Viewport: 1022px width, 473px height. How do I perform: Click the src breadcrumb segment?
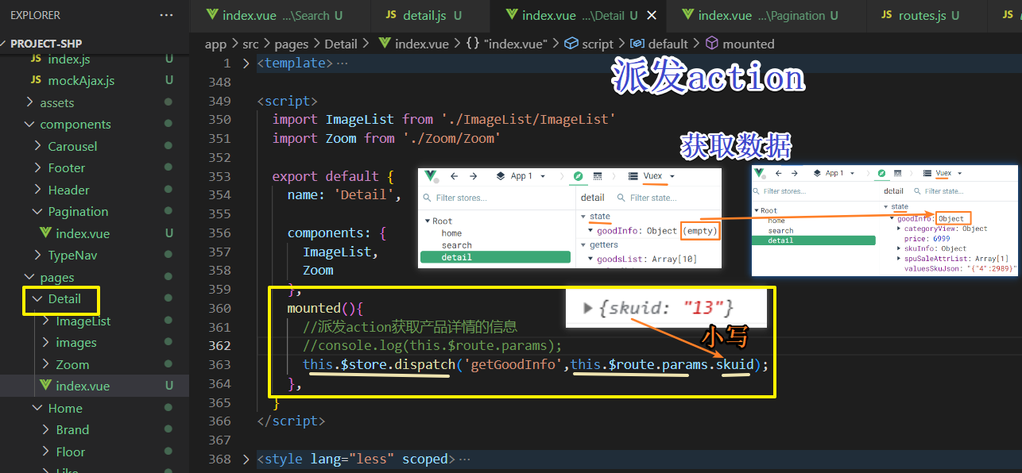252,44
